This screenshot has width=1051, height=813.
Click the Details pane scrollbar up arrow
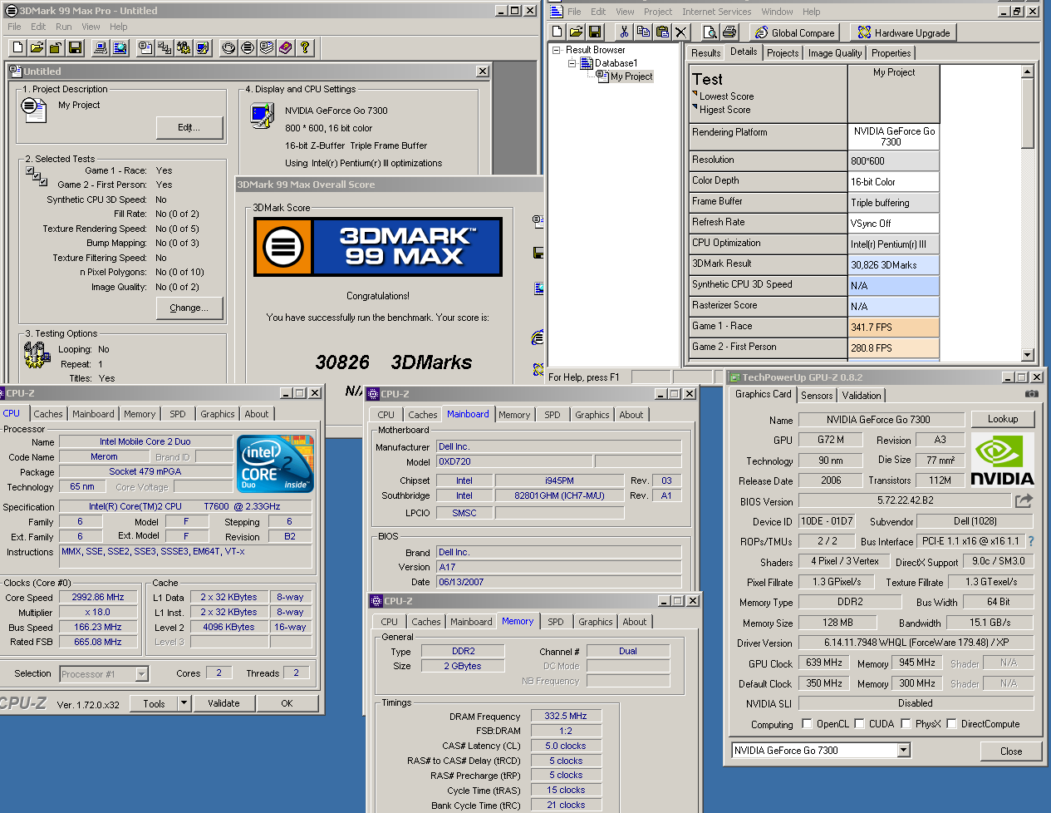1028,71
